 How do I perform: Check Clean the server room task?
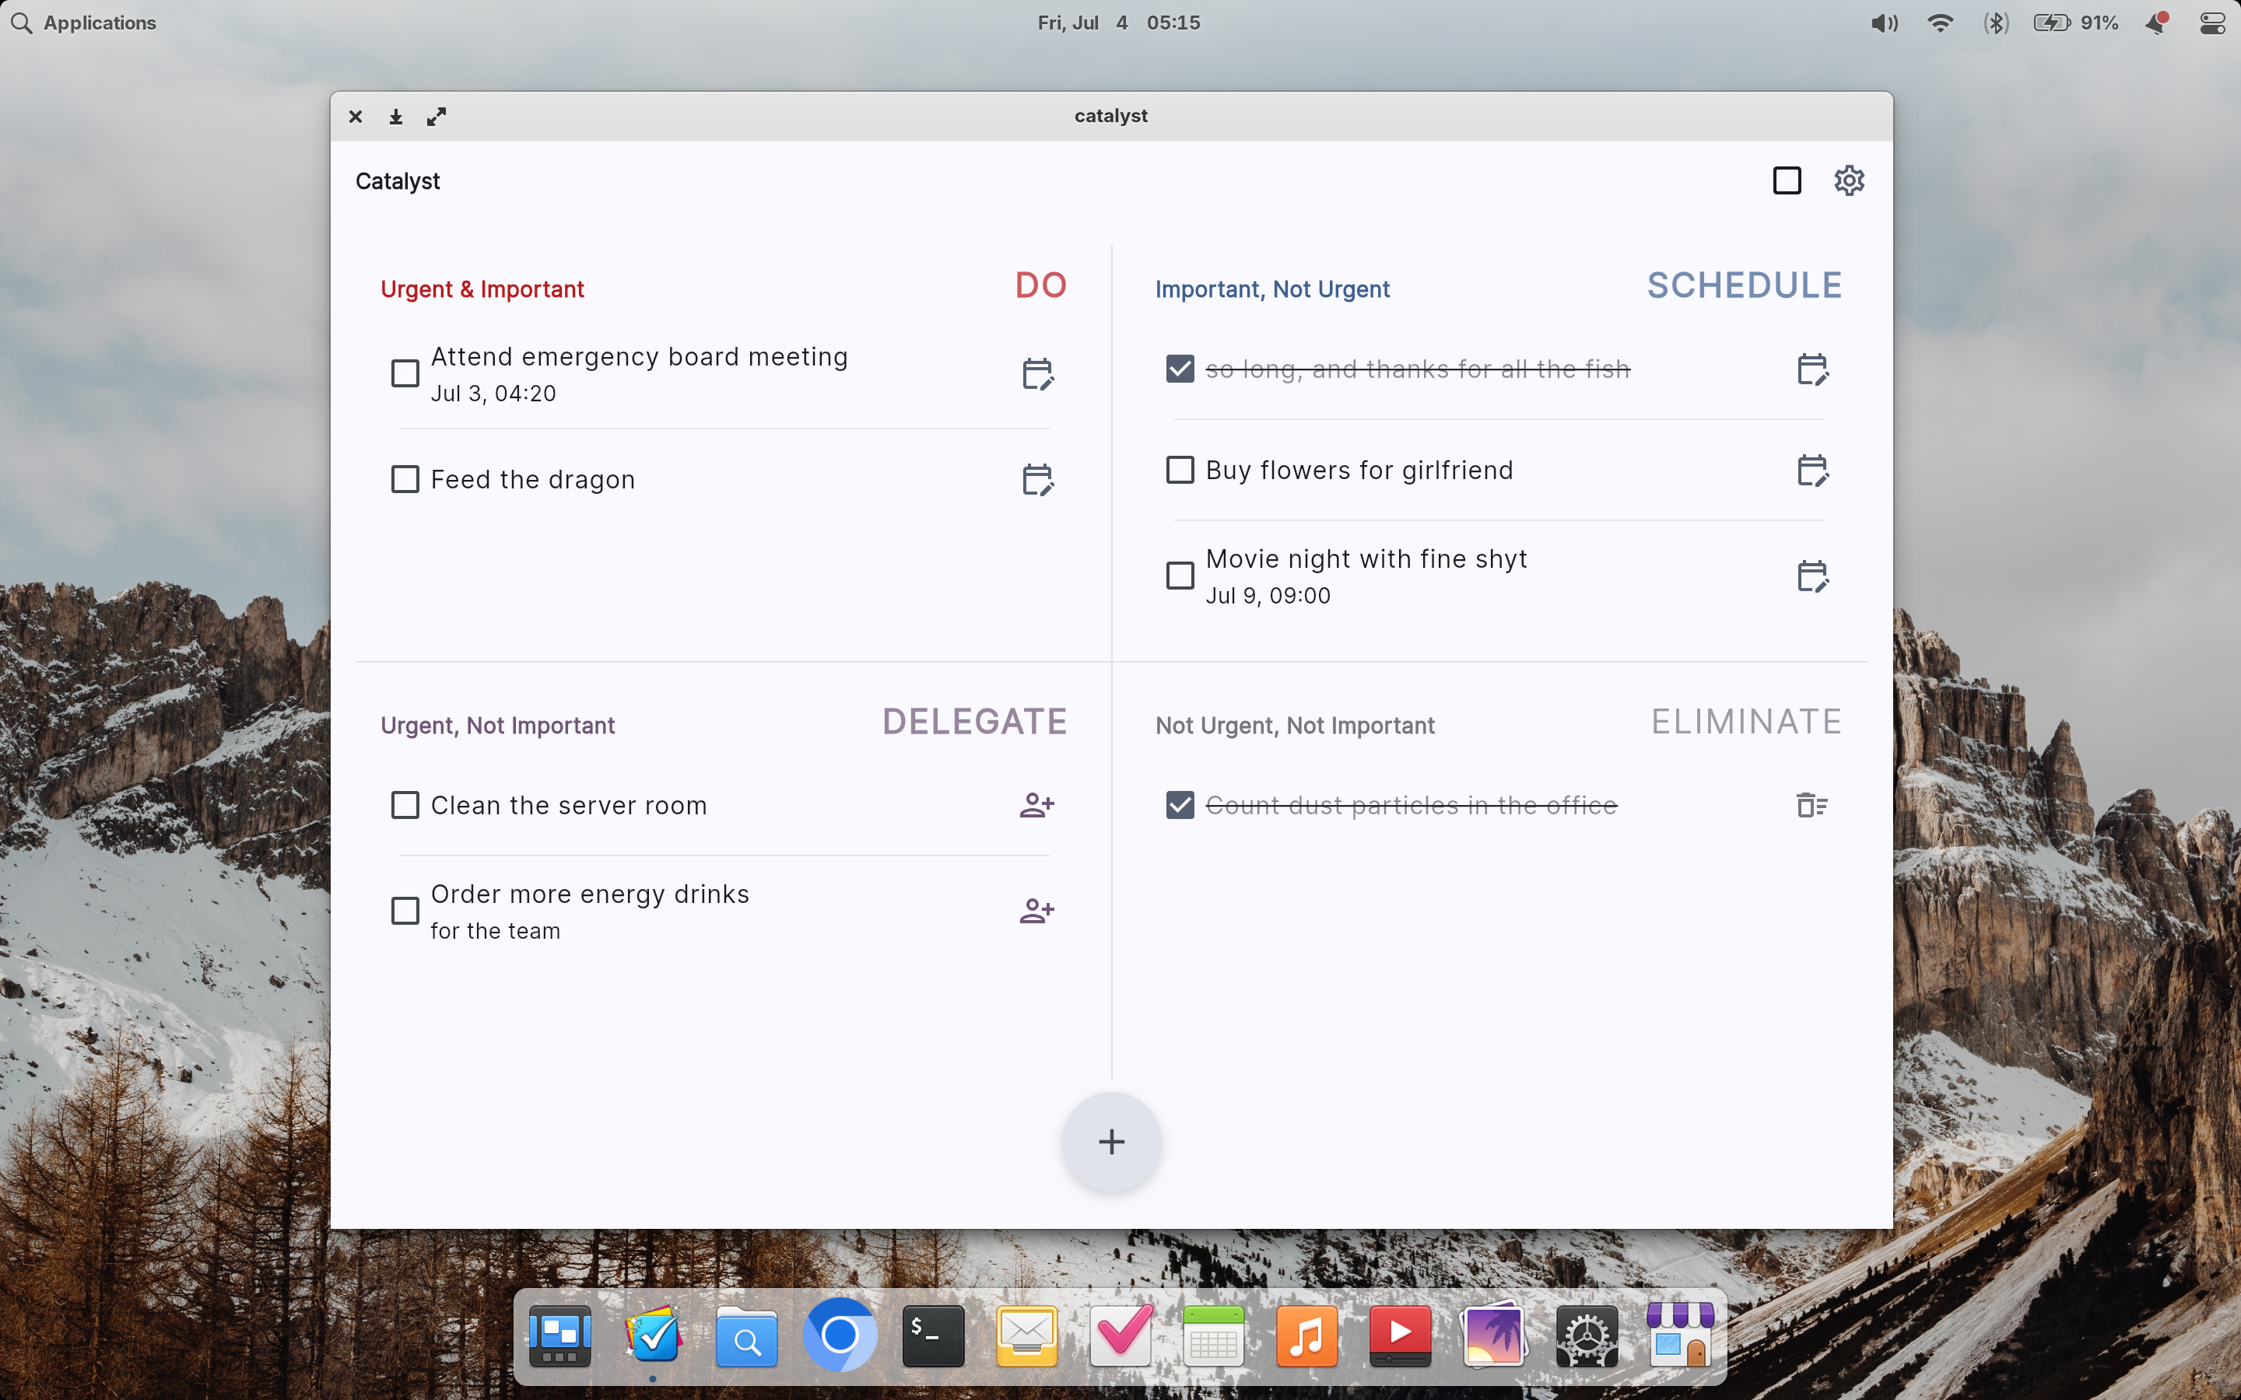(x=405, y=806)
